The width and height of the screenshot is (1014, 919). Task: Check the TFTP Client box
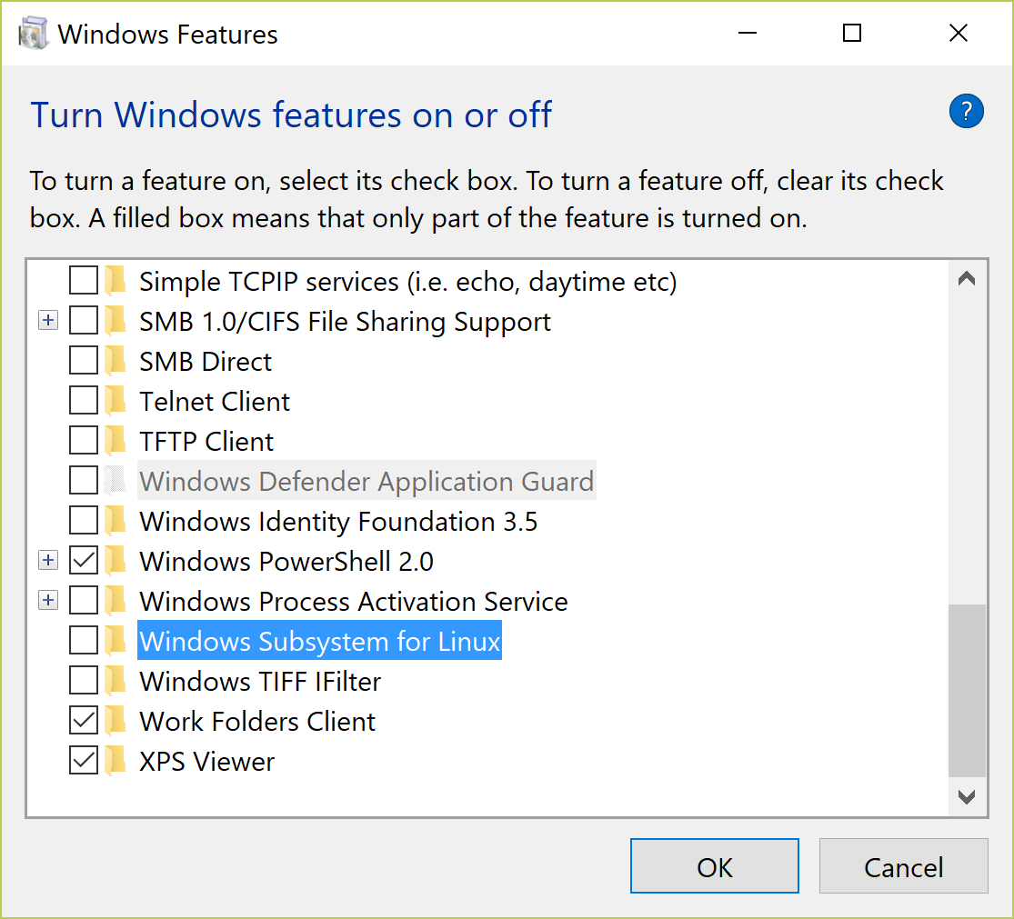point(84,441)
